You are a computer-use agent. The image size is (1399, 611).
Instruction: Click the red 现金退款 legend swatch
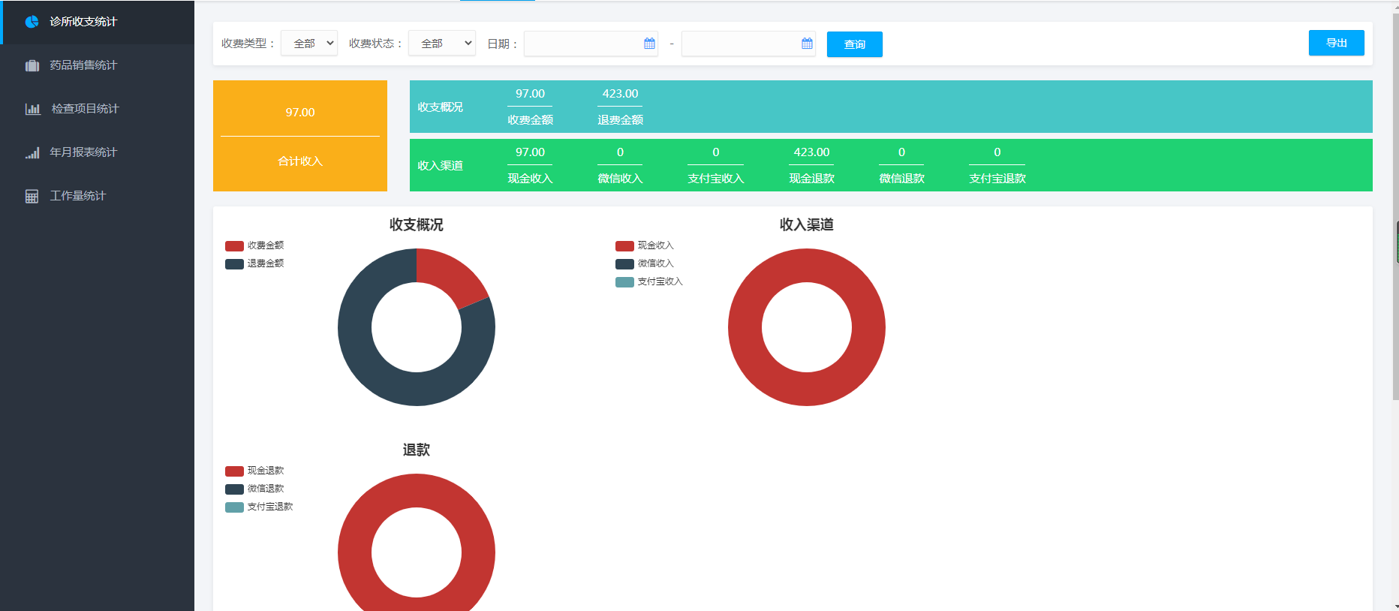coord(234,471)
